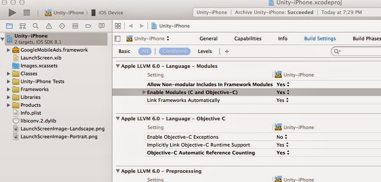The width and height of the screenshot is (381, 182).
Task: Open the Find navigator magnifier icon
Action: [x=36, y=26]
